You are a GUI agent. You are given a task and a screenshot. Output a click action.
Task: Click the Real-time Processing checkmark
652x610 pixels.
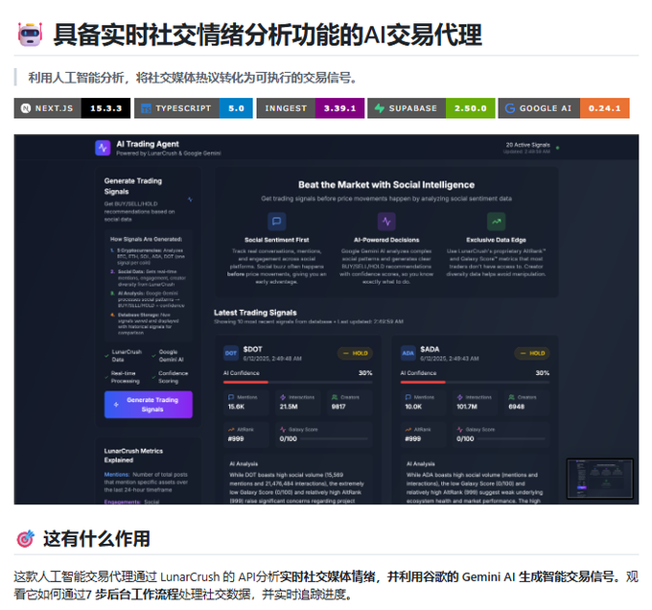[106, 377]
